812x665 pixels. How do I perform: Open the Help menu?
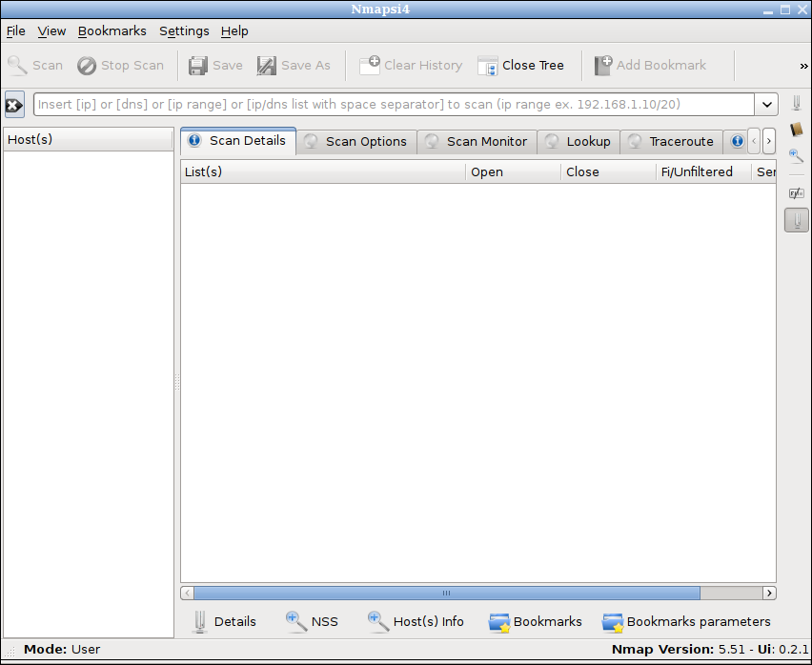(234, 31)
